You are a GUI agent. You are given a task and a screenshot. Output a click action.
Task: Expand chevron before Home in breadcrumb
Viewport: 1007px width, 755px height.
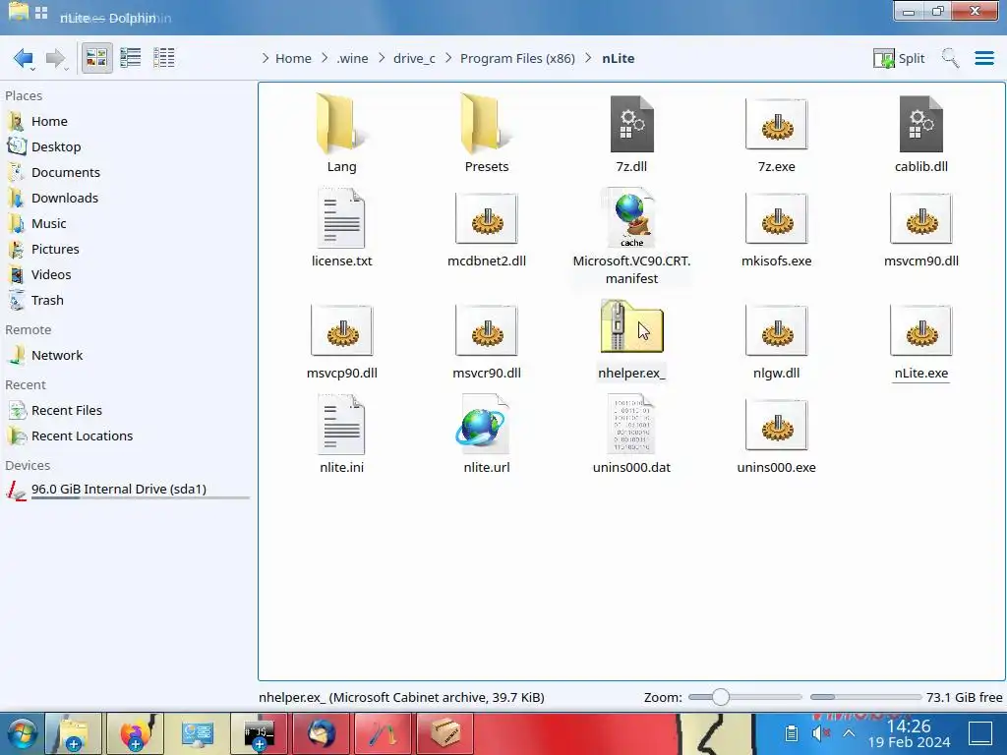click(266, 58)
